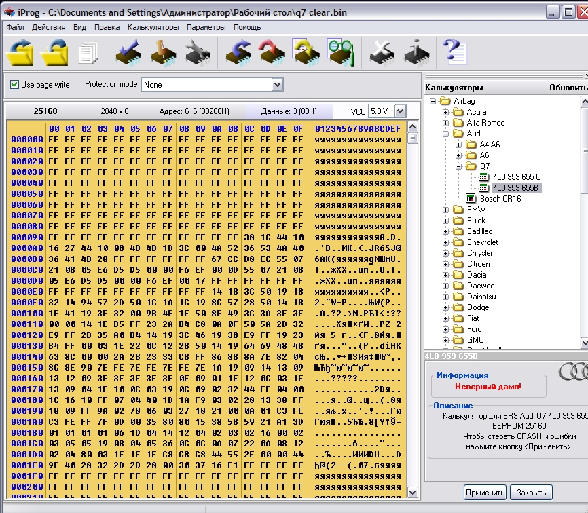
Task: Open the Правка menu
Action: click(107, 27)
